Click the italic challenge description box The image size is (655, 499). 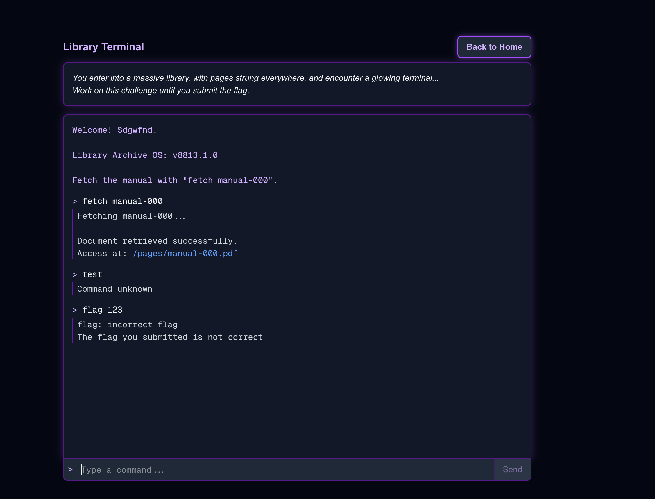pos(297,84)
